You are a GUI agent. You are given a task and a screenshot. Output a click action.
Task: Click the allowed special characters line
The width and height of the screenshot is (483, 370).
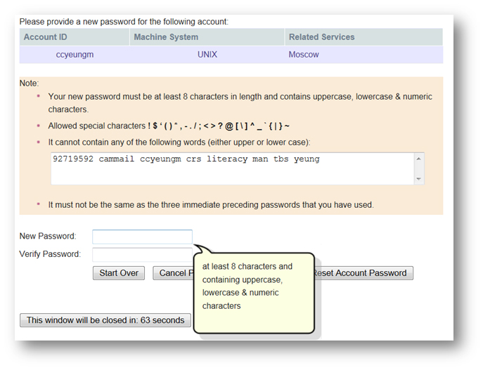[x=169, y=126]
